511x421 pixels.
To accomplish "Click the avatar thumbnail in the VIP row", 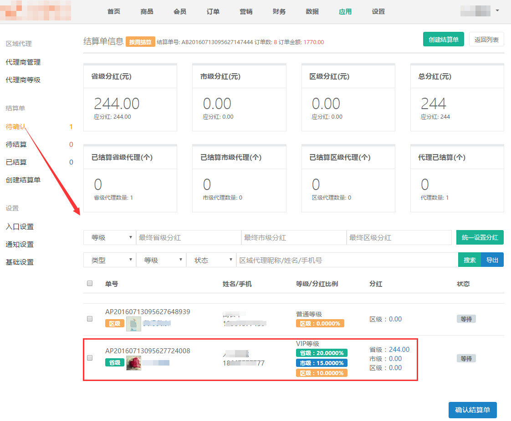I will click(x=133, y=363).
